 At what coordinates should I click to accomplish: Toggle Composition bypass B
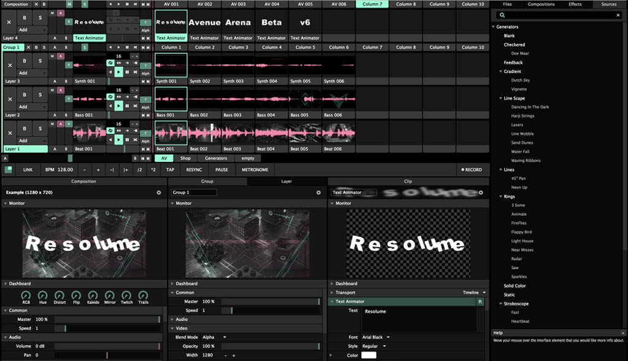(x=44, y=4)
